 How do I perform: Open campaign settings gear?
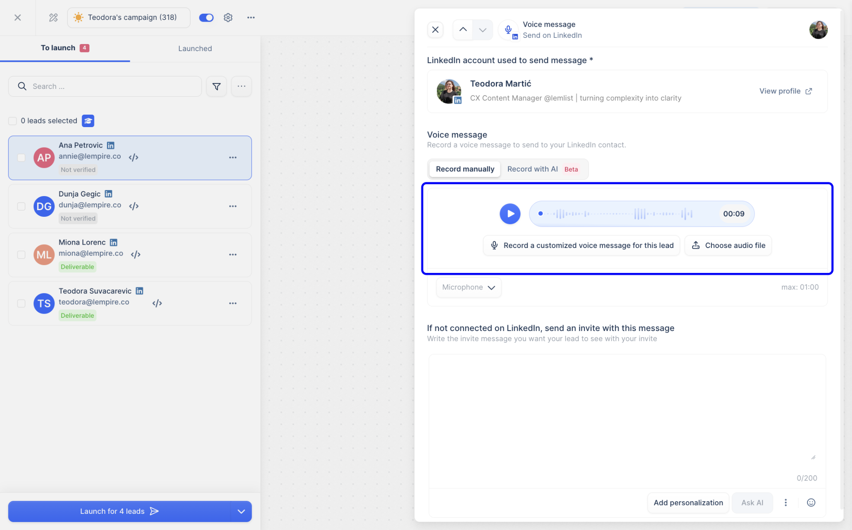(228, 17)
